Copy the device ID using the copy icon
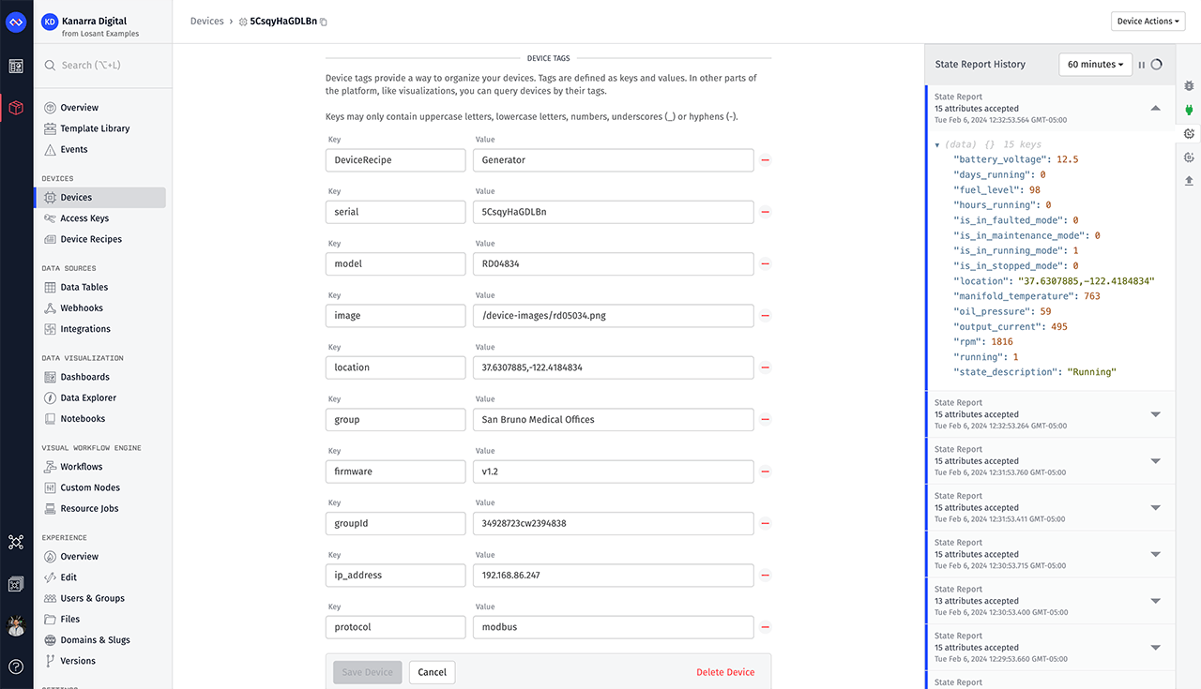 [323, 21]
